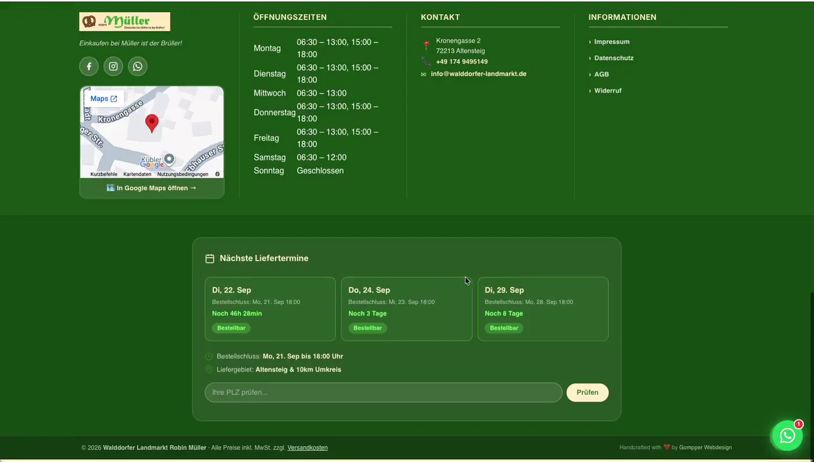814x462 pixels.
Task: Click the location pin icon beside Kronengasse 2
Action: pos(426,44)
